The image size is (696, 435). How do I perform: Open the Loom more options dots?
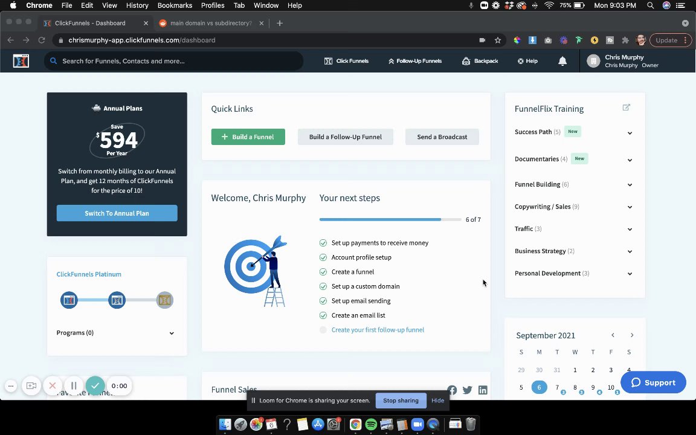click(x=11, y=385)
